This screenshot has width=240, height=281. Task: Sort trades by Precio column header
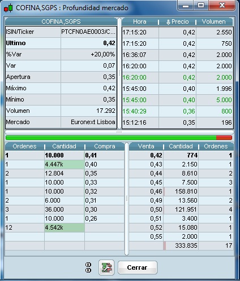click(177, 22)
